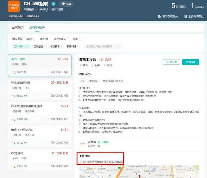Click the 高新技术企业 company tag
The image size is (207, 178).
[x=33, y=16]
